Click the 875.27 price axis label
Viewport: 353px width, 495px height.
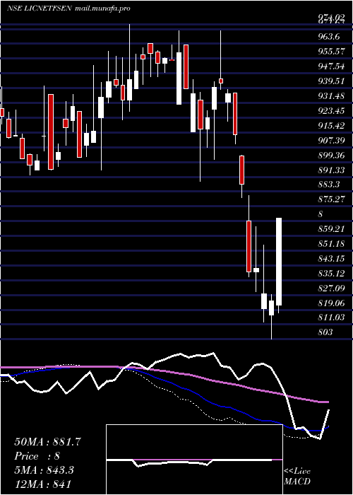[331, 199]
